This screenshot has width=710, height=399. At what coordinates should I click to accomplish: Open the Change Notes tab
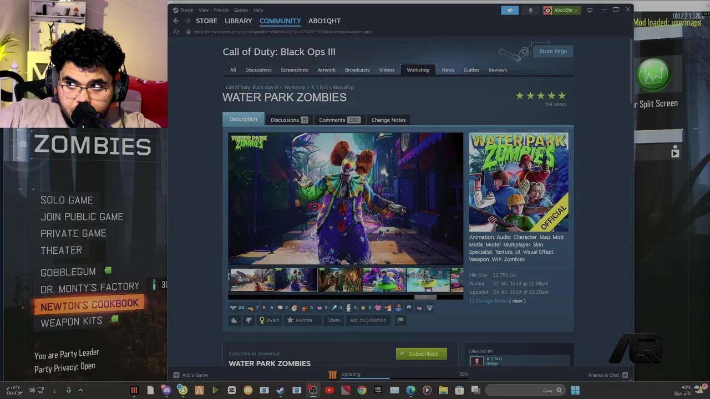coord(388,120)
